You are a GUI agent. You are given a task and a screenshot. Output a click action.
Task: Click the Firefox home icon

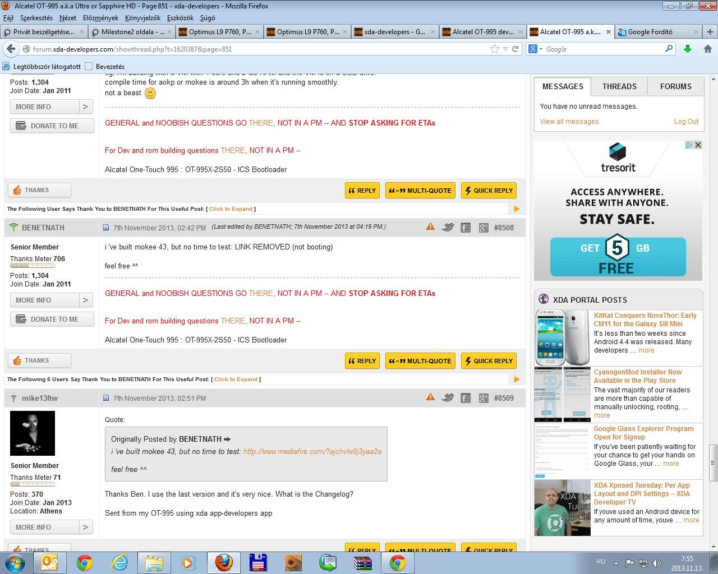(x=708, y=49)
